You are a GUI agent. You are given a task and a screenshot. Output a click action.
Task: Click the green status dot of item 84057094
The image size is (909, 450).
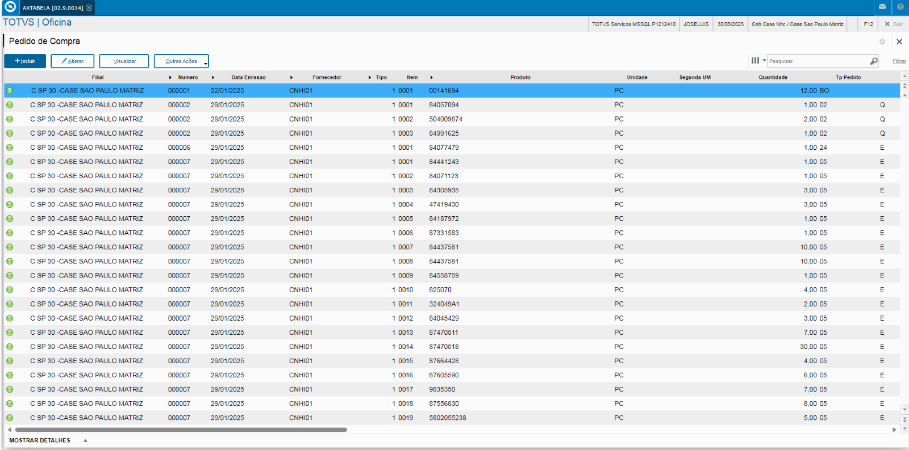[x=10, y=105]
